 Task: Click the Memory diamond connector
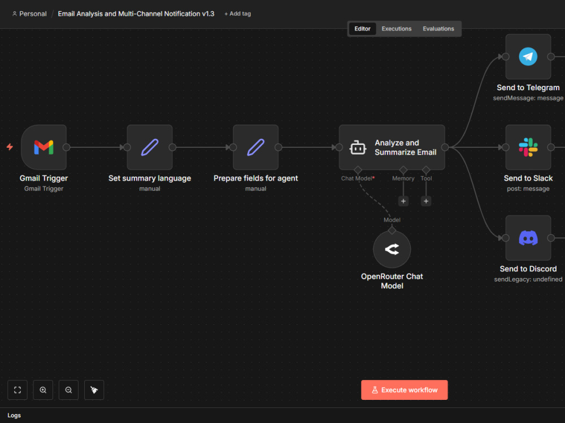point(403,170)
